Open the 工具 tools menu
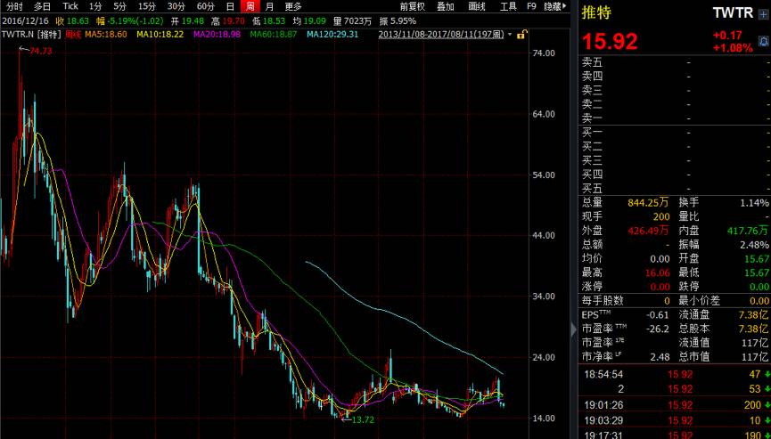The width and height of the screenshot is (771, 439). coord(508,6)
